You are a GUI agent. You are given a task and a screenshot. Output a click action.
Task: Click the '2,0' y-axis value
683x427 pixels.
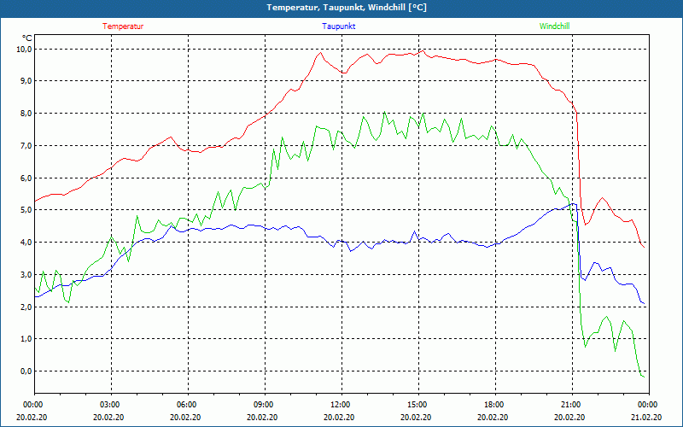click(26, 307)
